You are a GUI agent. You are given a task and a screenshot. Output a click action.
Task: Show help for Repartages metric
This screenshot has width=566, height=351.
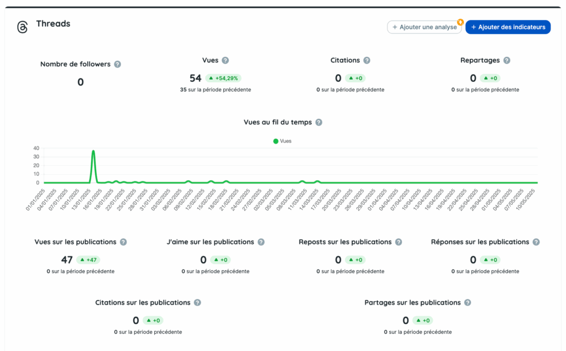[506, 60]
